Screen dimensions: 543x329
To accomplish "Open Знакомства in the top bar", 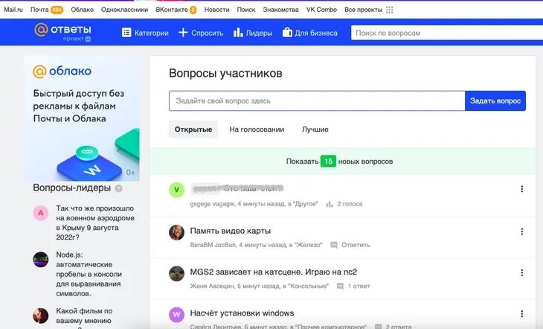I will [x=280, y=10].
